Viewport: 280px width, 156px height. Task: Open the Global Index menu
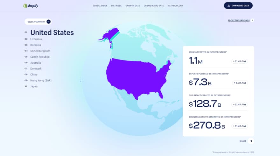[100, 6]
